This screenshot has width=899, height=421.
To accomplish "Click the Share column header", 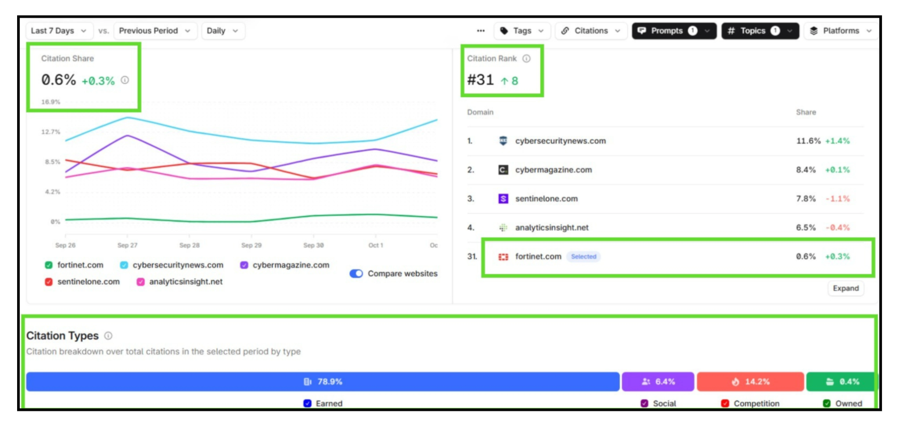I will coord(806,112).
